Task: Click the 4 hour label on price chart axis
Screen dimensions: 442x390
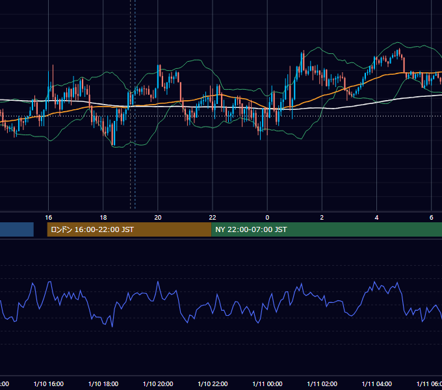Action: [x=376, y=218]
